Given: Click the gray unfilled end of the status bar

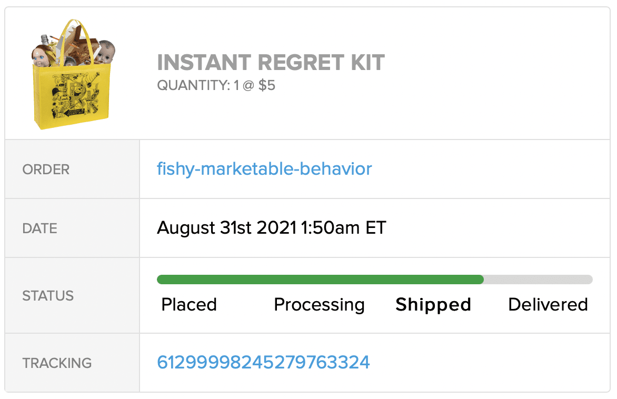Looking at the screenshot, I should pyautogui.click(x=538, y=280).
